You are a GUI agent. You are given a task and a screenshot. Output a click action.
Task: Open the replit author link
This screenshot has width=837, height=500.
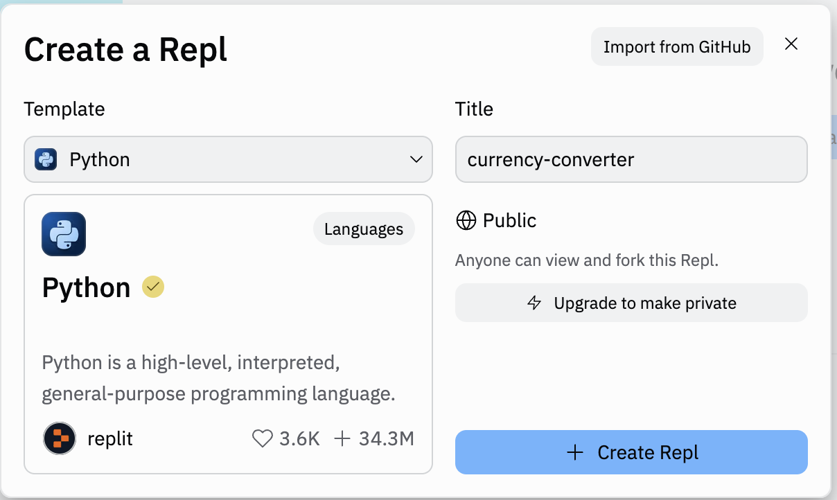(110, 438)
